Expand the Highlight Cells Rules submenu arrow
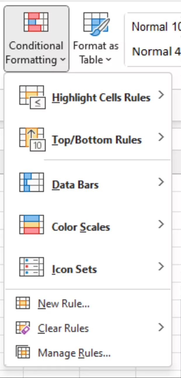This screenshot has height=378, width=181. coord(161,95)
